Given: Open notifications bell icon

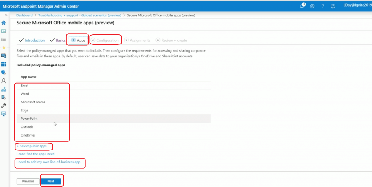Looking at the screenshot, I should pos(302,6).
